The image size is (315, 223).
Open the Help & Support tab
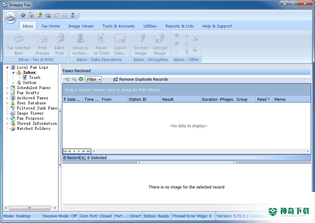(217, 26)
